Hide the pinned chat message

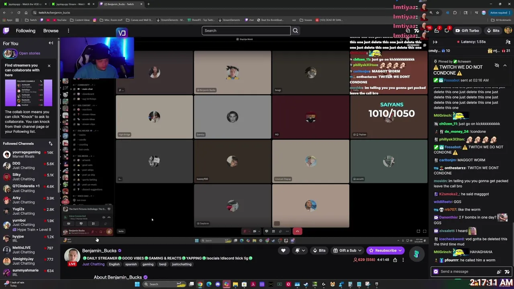497,65
